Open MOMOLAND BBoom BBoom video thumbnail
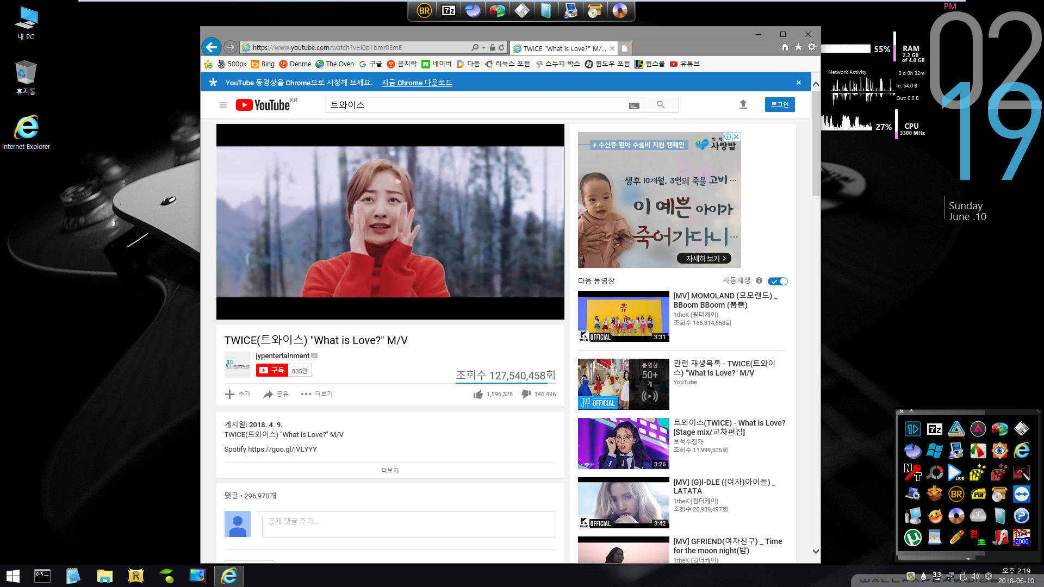Image resolution: width=1044 pixels, height=587 pixels. pyautogui.click(x=623, y=316)
